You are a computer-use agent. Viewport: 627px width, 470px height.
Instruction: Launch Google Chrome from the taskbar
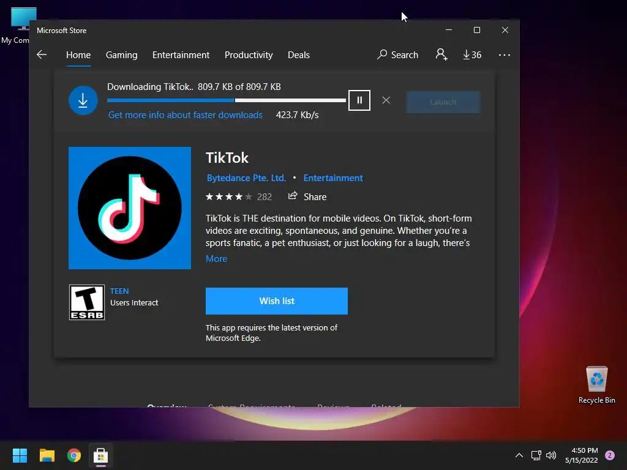[x=74, y=455]
